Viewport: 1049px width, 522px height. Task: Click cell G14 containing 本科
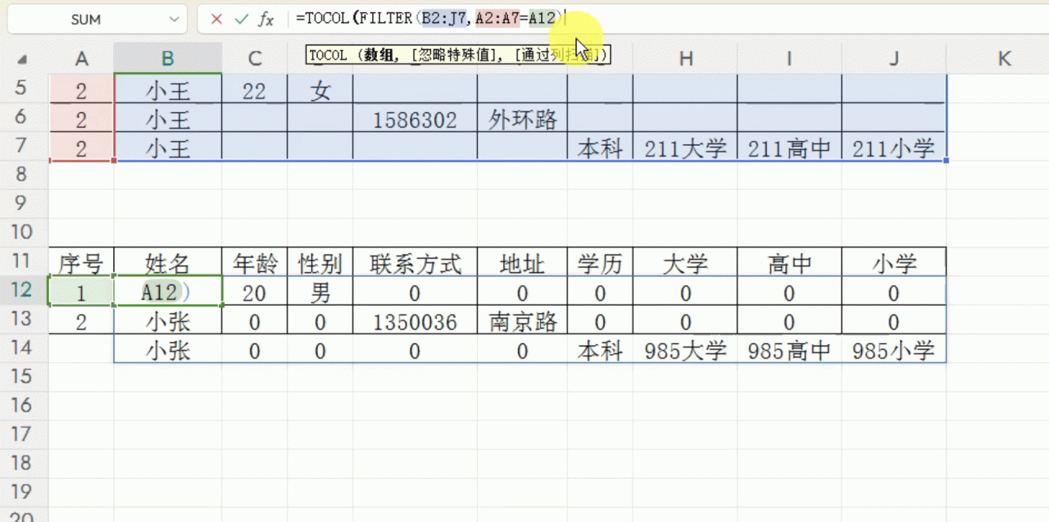[x=600, y=350]
